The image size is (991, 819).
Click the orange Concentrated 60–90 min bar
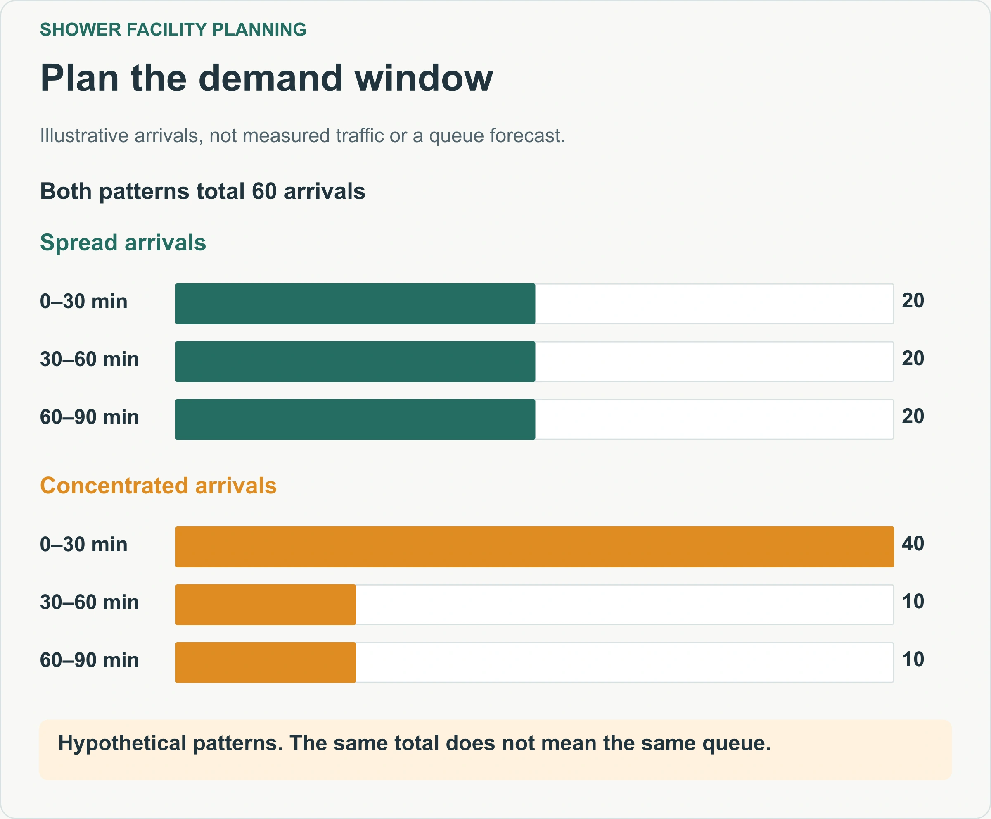coord(266,662)
